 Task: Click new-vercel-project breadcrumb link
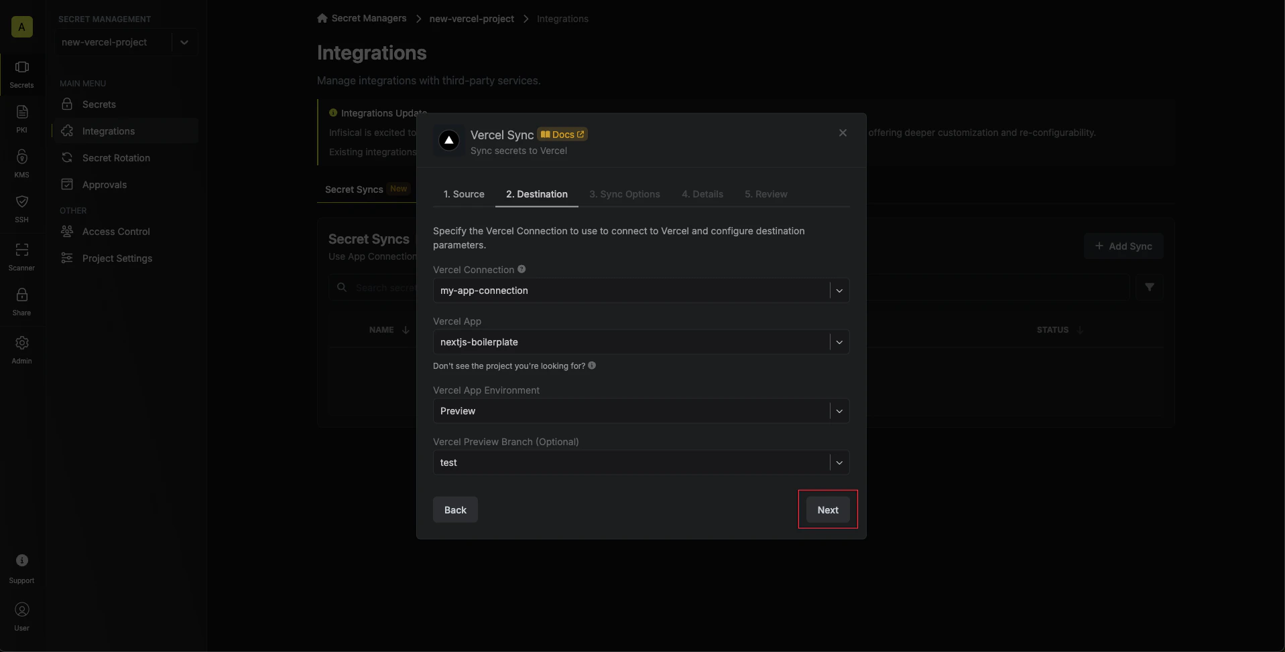(472, 19)
